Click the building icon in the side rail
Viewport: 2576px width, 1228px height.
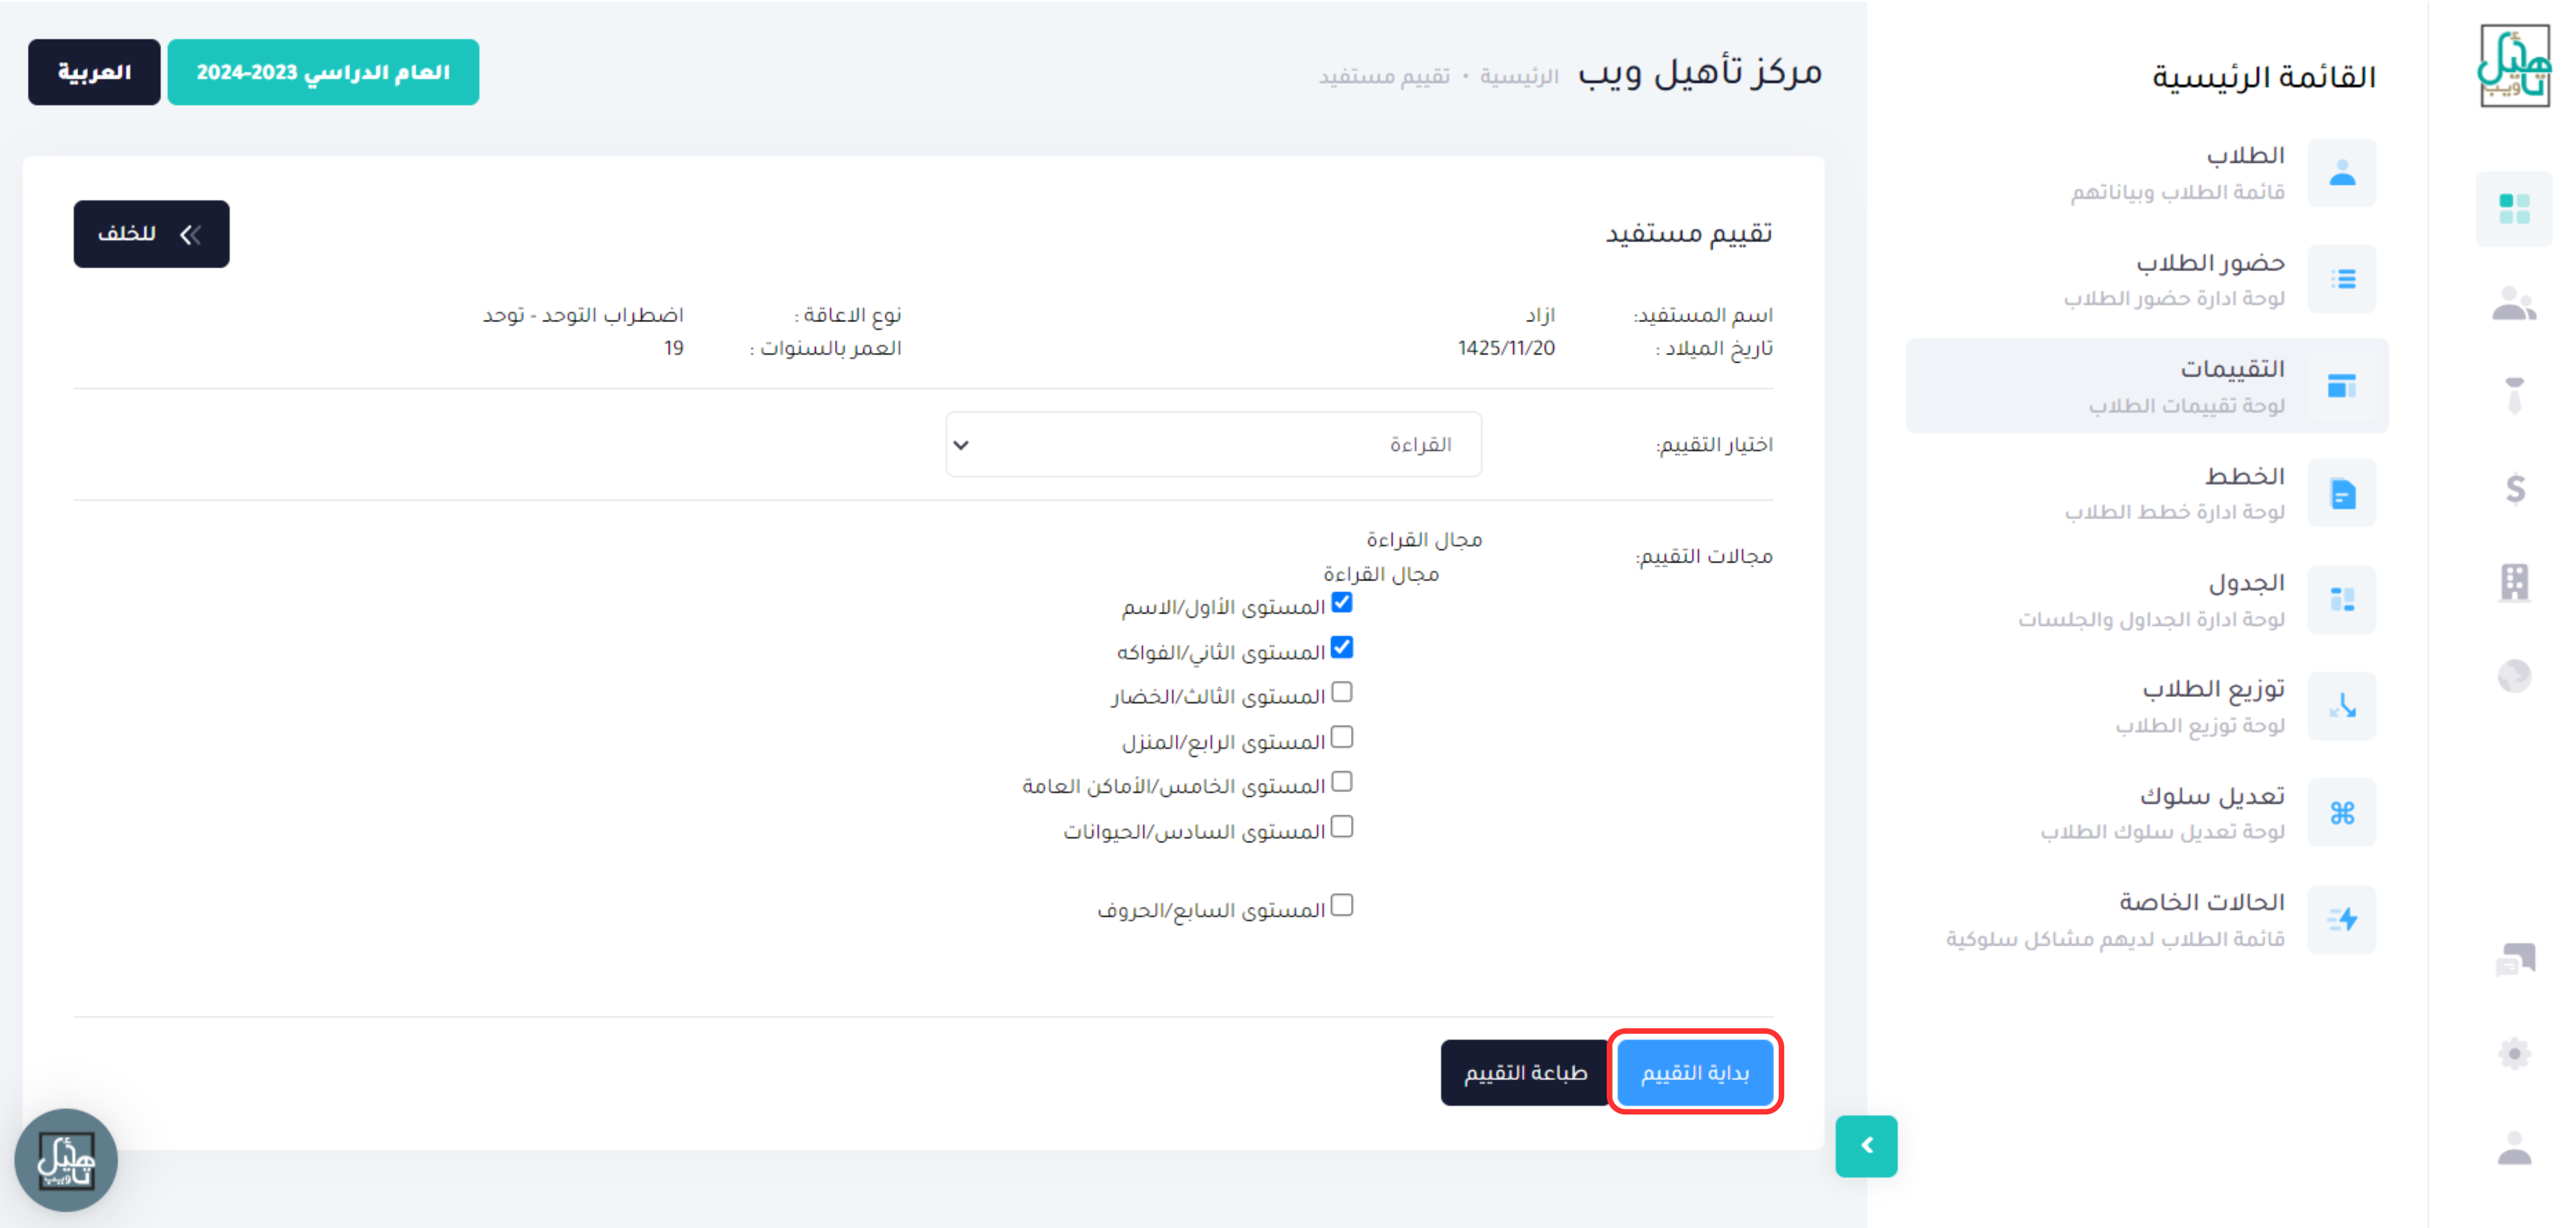coord(2514,582)
